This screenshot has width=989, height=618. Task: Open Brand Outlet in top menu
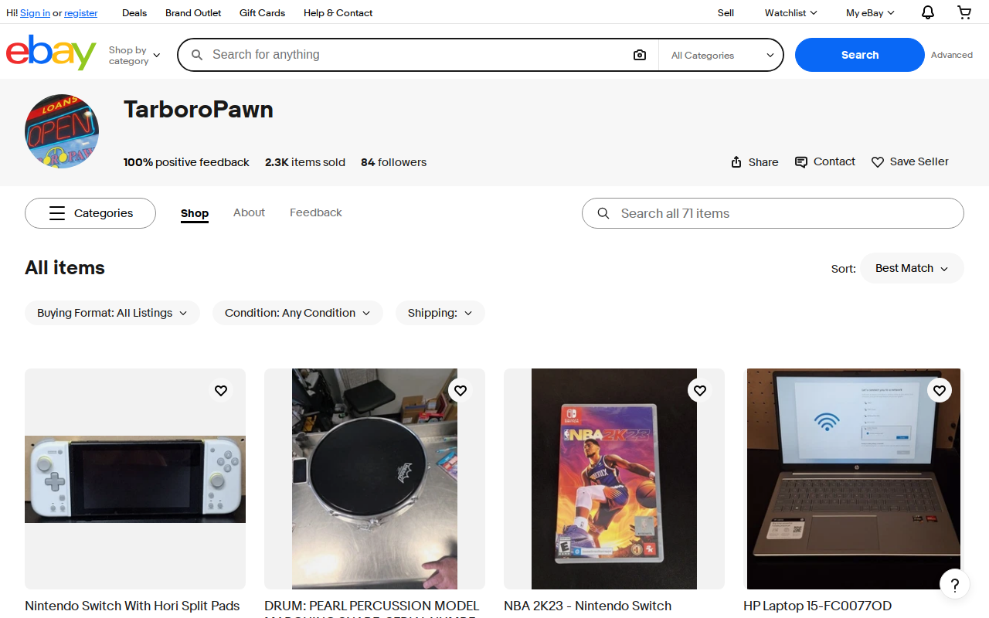pos(193,13)
